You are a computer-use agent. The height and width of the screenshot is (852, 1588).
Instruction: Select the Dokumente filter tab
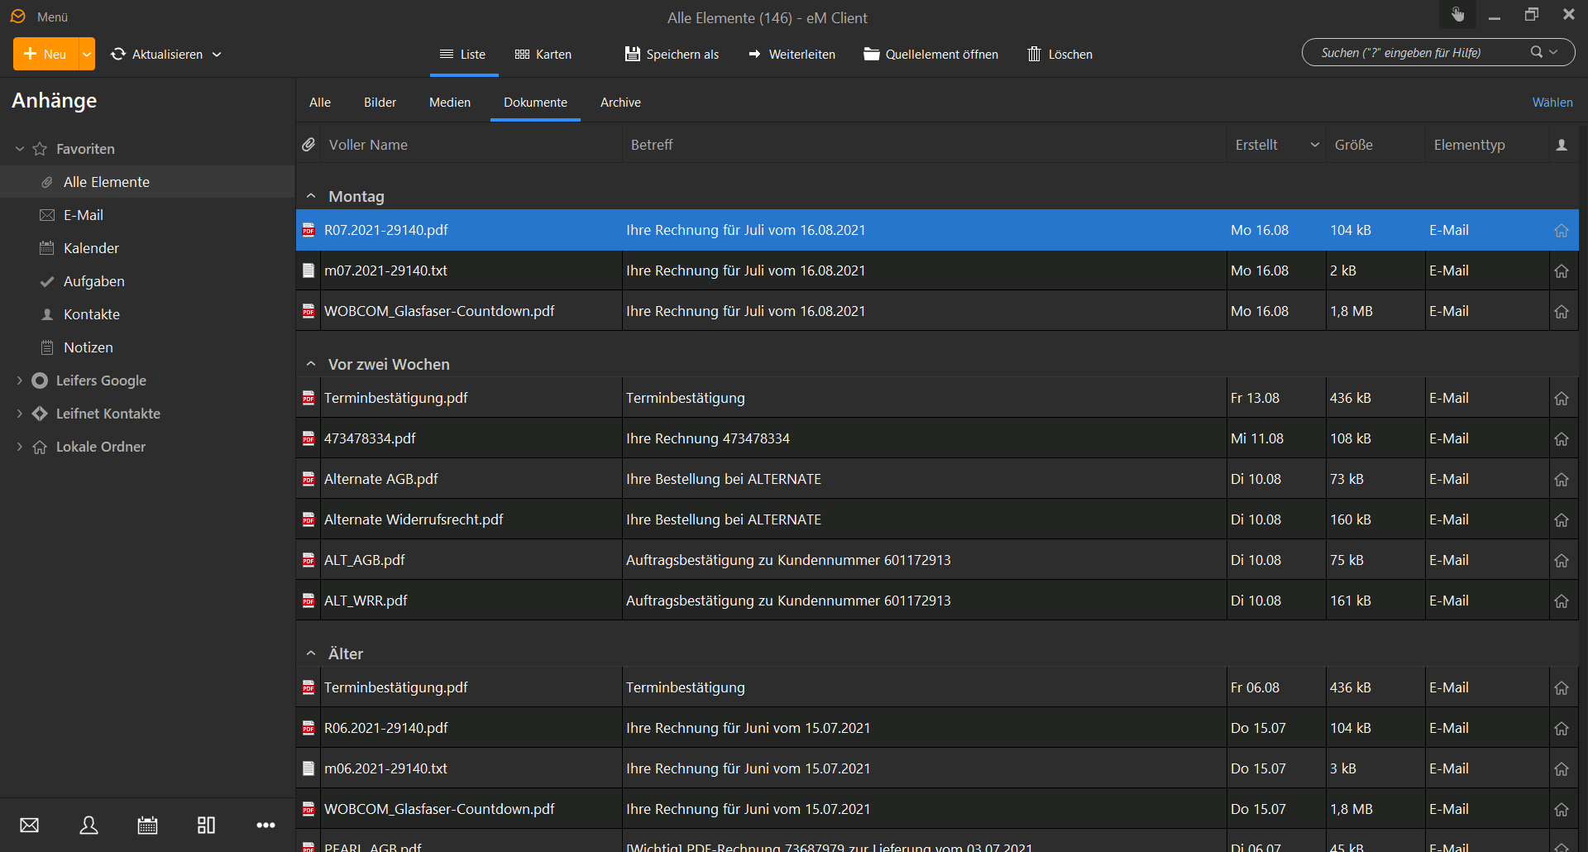(x=535, y=102)
